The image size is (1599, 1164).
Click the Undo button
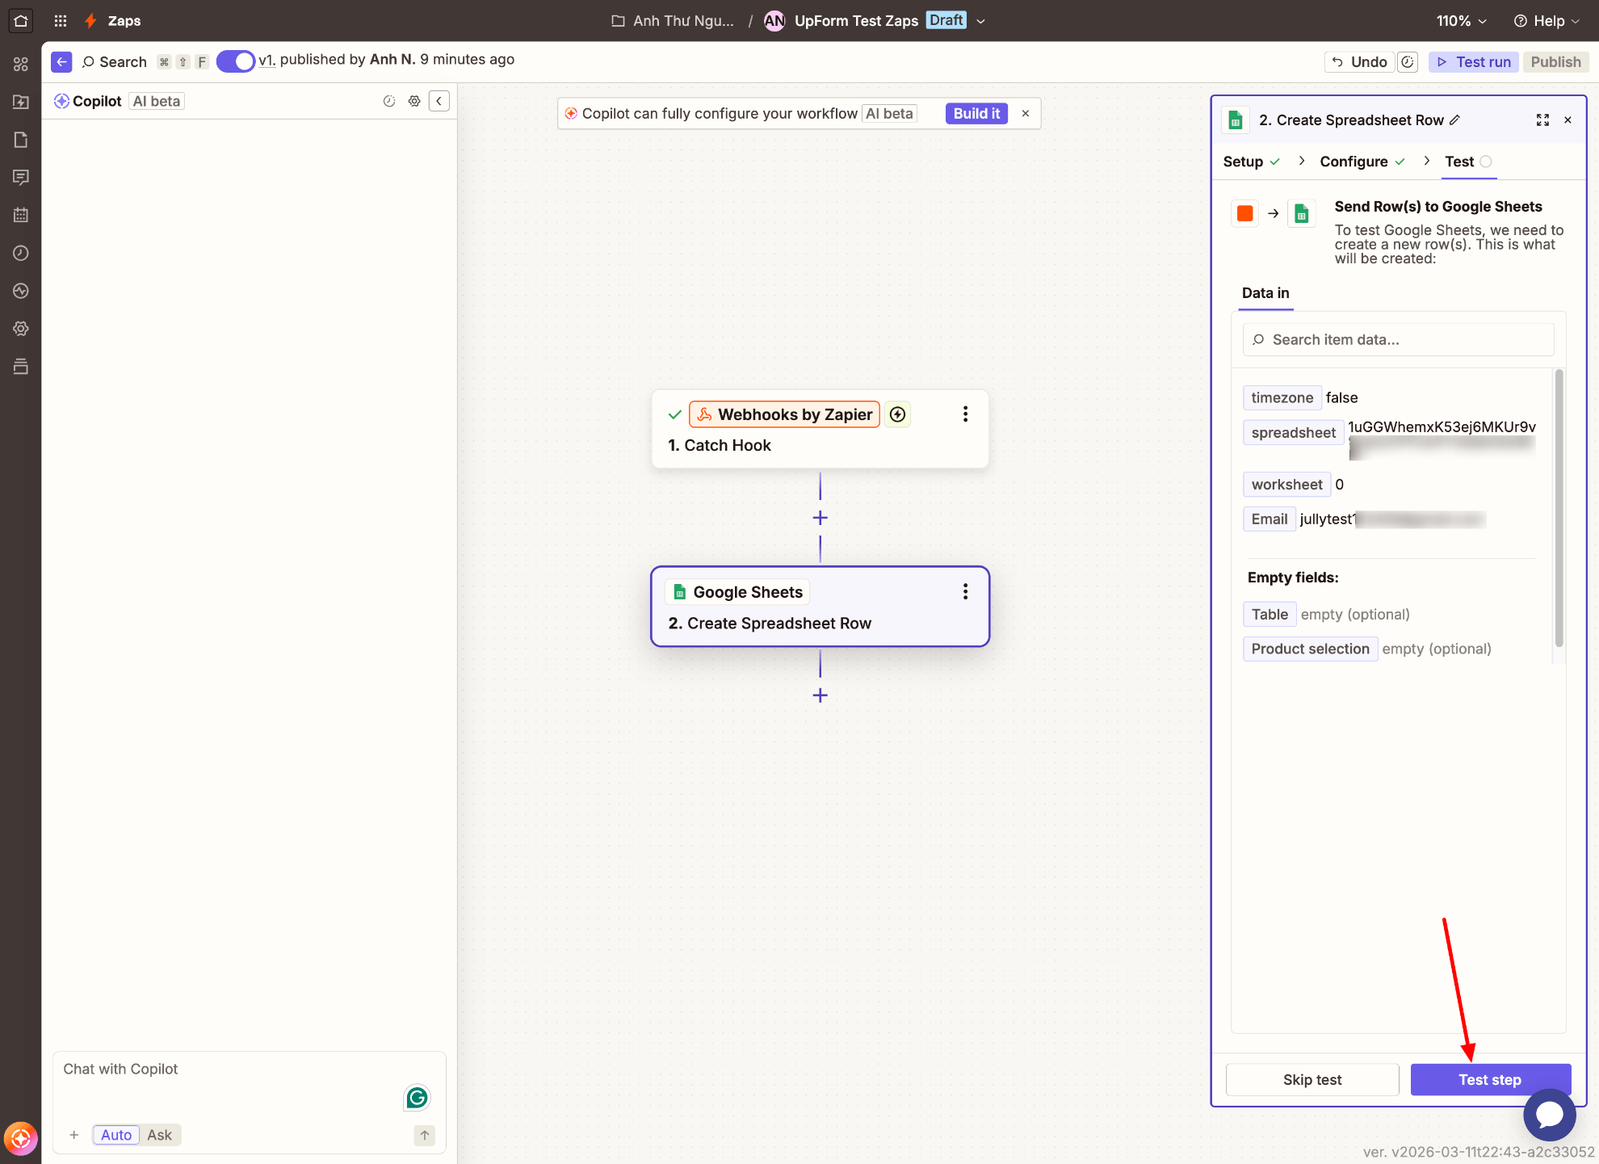coord(1360,62)
